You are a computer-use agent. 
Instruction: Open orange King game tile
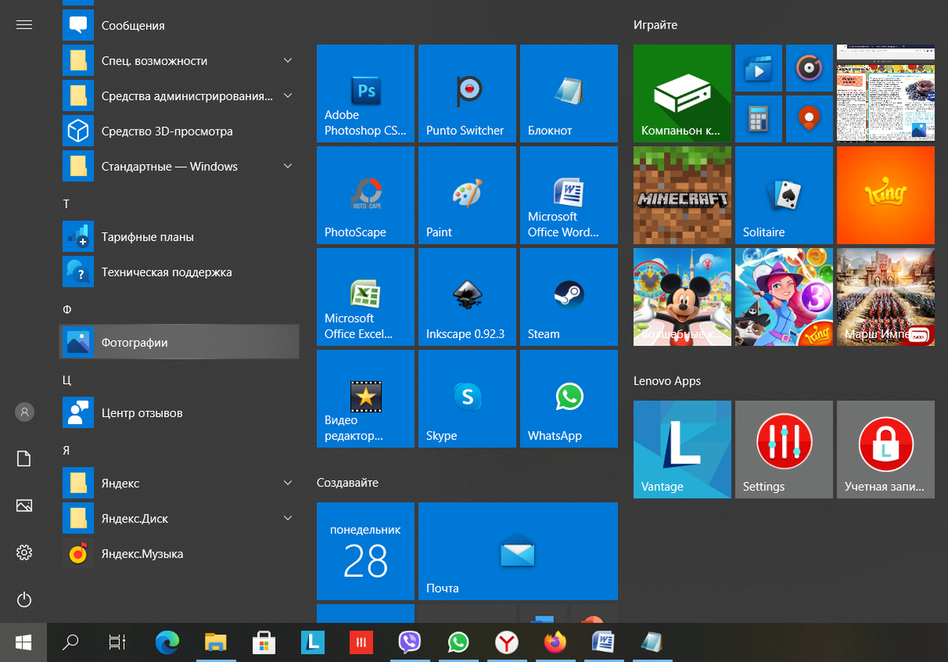(886, 195)
